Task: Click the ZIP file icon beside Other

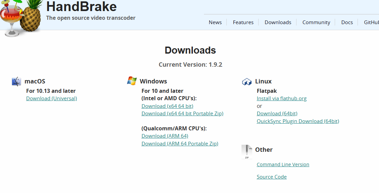Action: coord(247,152)
